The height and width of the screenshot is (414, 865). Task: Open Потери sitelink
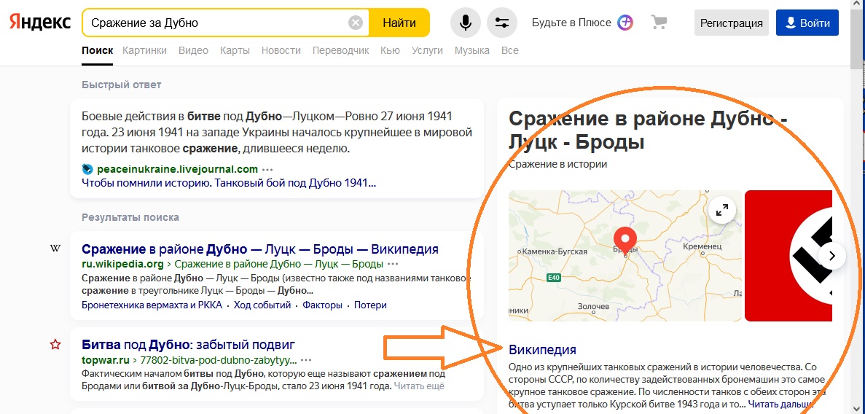click(370, 305)
